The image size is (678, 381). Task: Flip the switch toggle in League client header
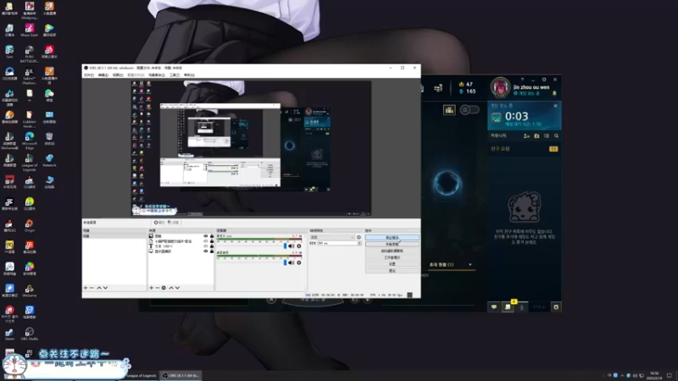click(x=470, y=110)
